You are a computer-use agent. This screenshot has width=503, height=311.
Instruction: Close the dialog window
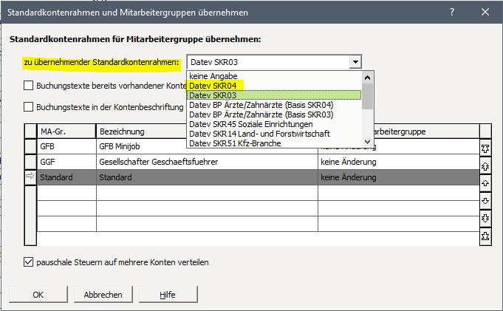[485, 13]
